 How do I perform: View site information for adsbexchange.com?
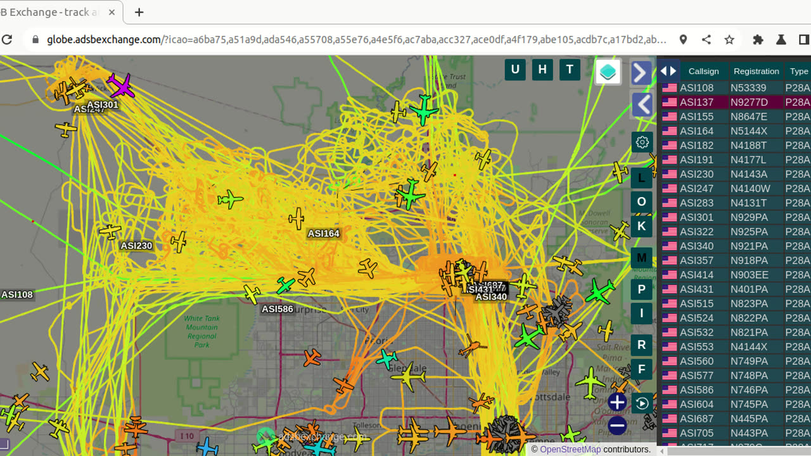pyautogui.click(x=34, y=39)
